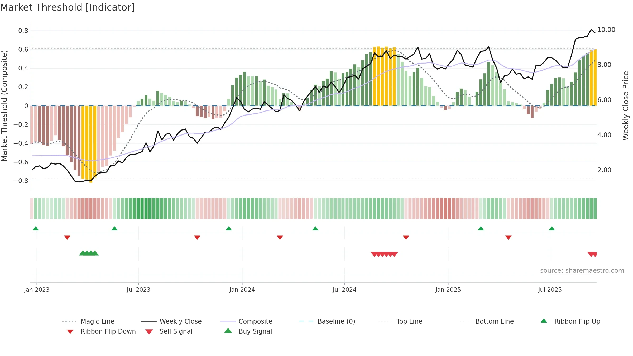Viewport: 633px width, 356px height.
Task: Click ribbon flip up triangle at Jul 2025
Action: [552, 228]
